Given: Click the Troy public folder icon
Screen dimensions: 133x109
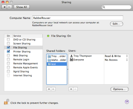Looking at the screenshot, I should (49, 56).
